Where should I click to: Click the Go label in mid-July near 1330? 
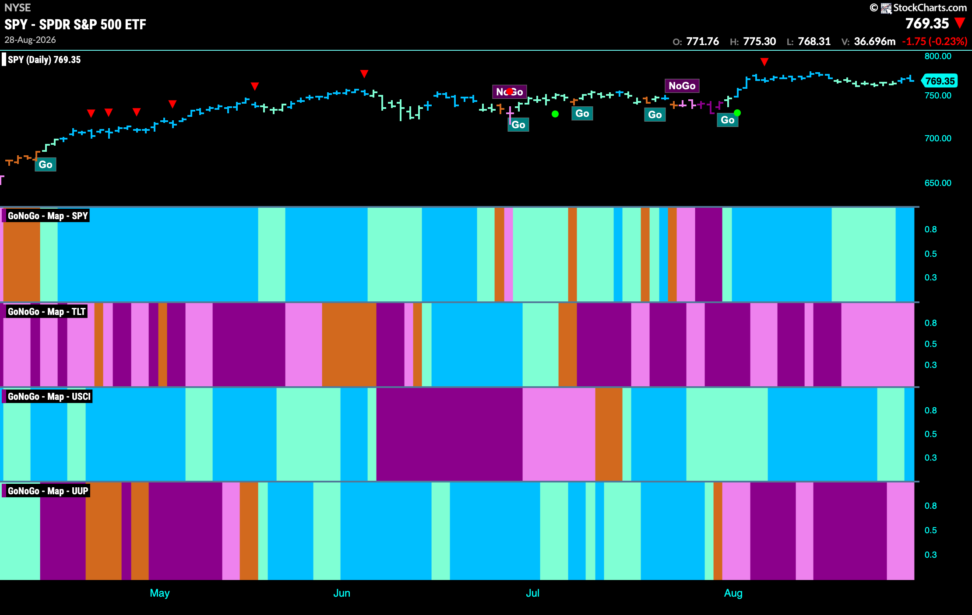pyautogui.click(x=582, y=113)
